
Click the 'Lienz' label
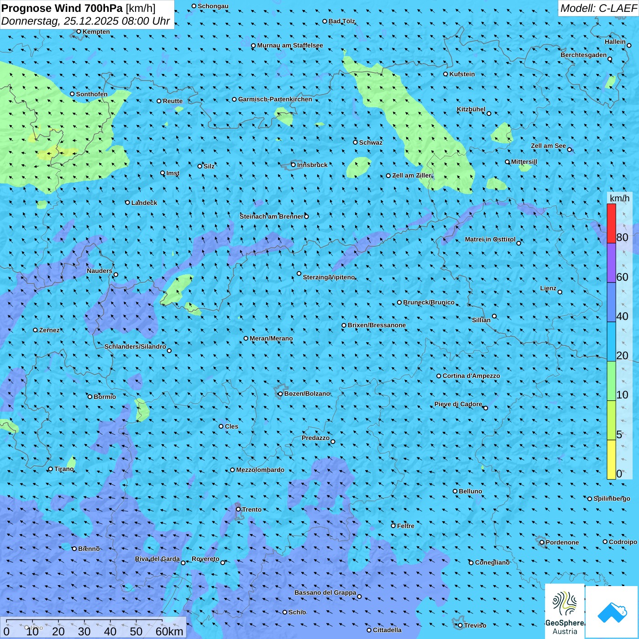tap(548, 288)
